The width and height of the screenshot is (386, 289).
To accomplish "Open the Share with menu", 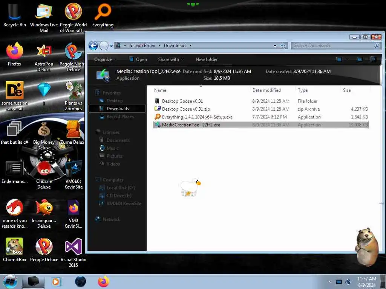I will tap(171, 59).
